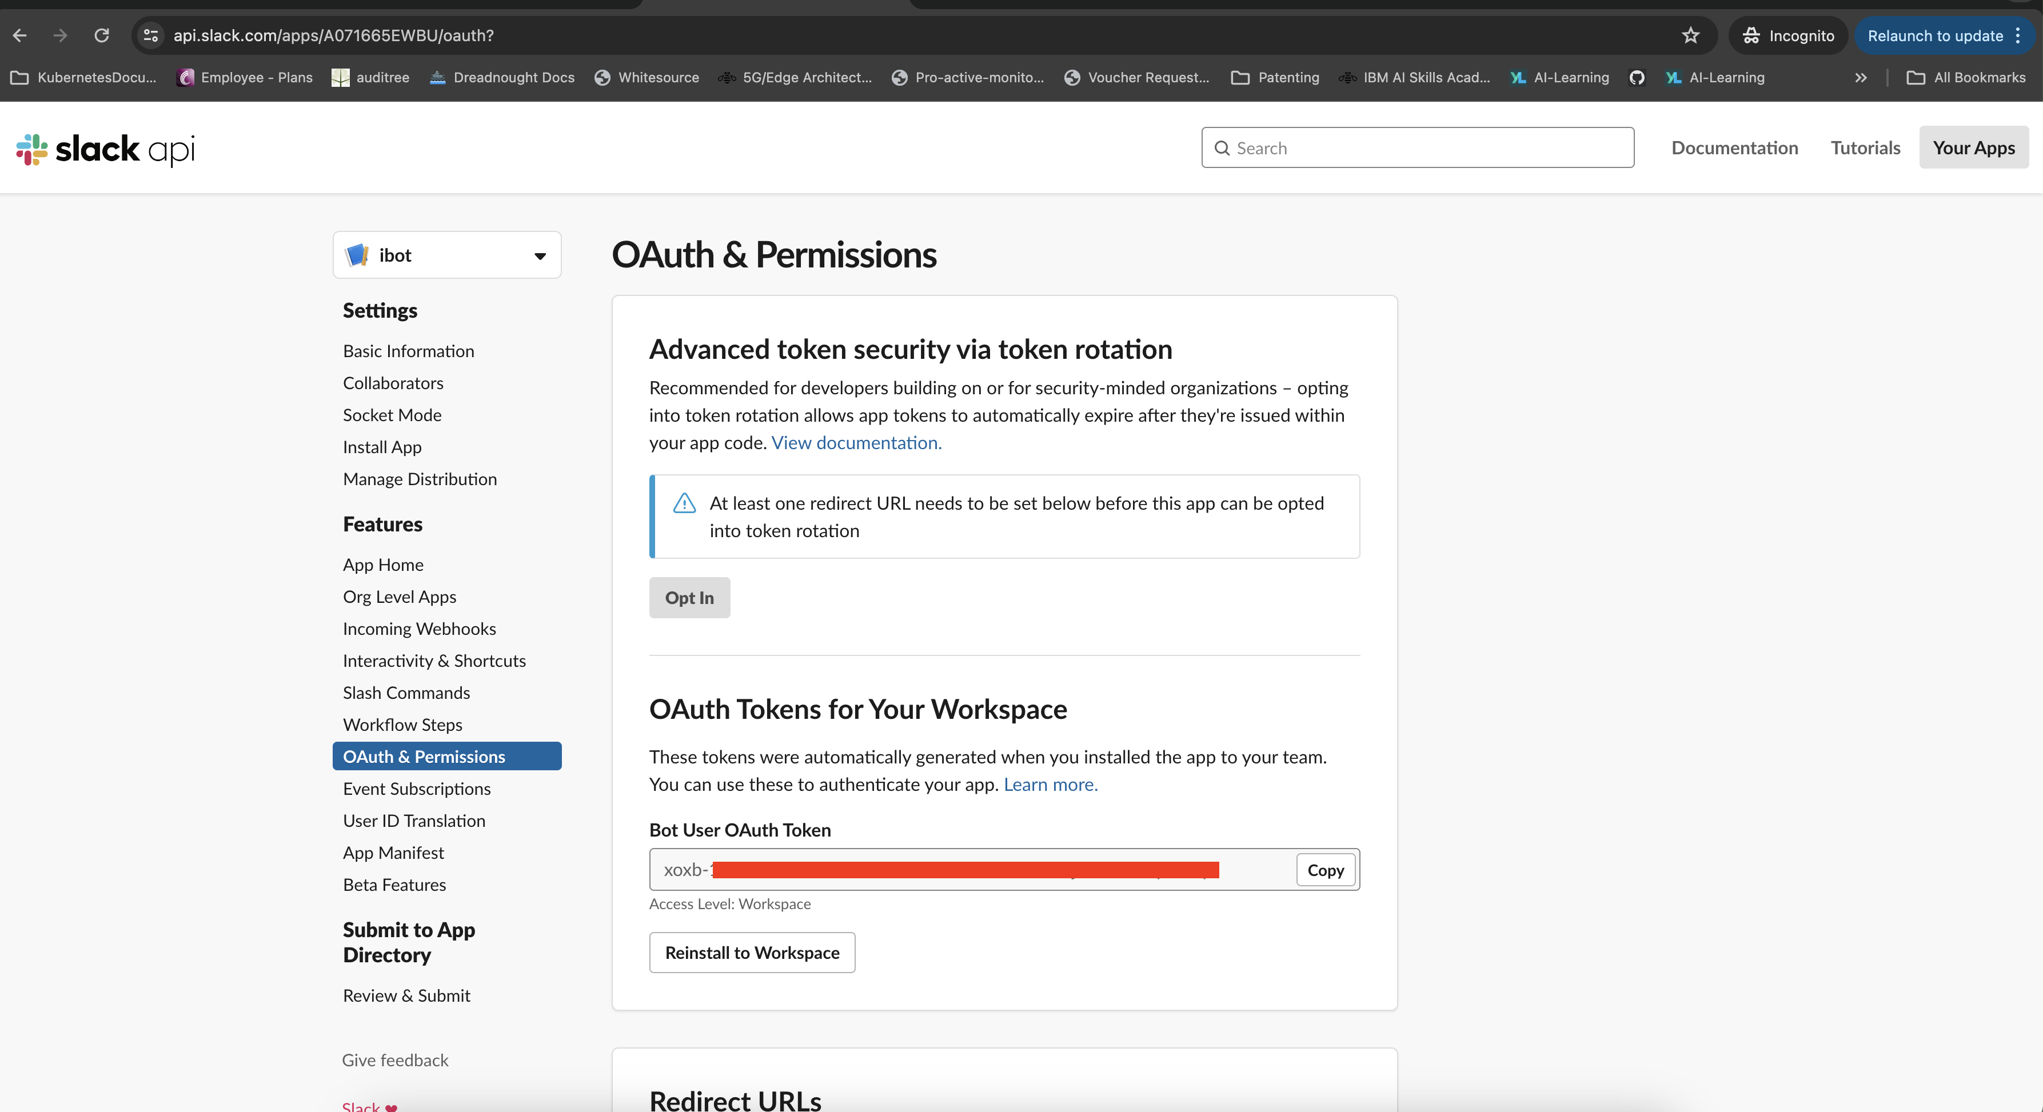This screenshot has width=2043, height=1112.
Task: Click the Incognito icon
Action: pyautogui.click(x=1751, y=35)
